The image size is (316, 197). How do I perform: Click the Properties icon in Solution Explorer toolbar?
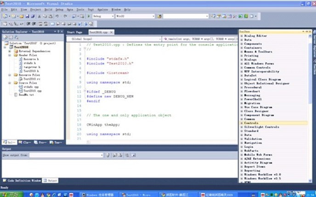click(5, 38)
